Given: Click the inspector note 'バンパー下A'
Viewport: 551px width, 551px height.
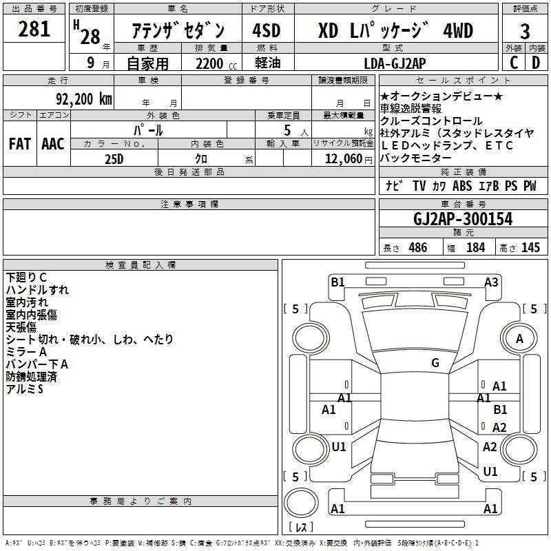Looking at the screenshot, I should 37,364.
